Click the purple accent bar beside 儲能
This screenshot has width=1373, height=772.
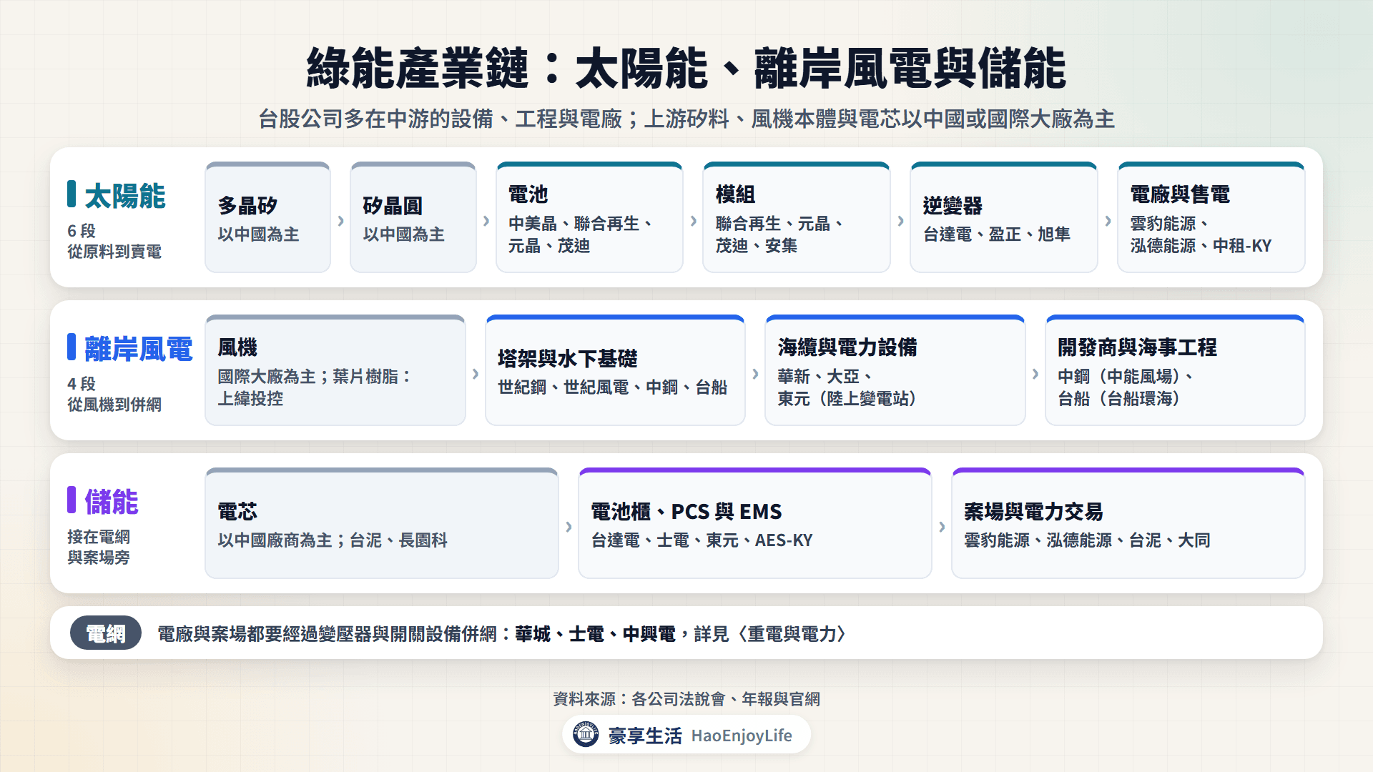72,500
